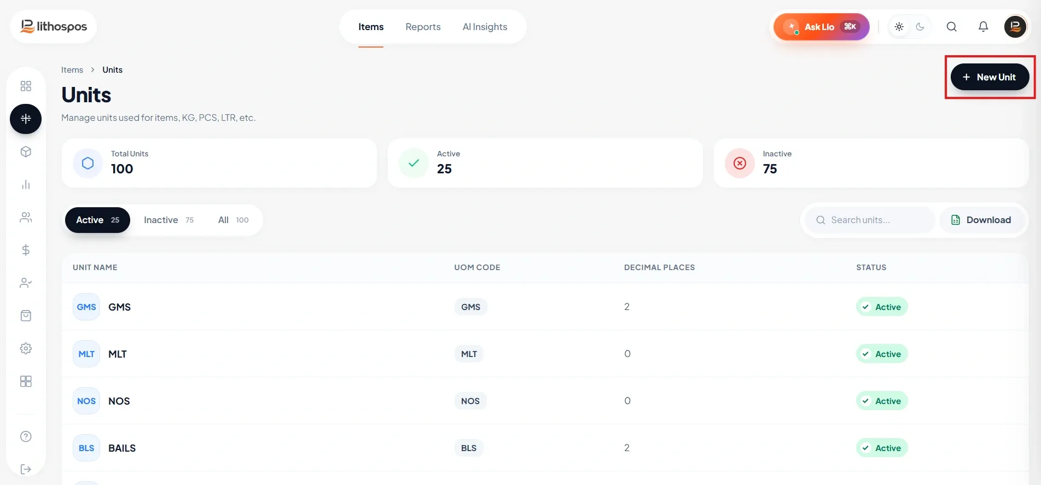Image resolution: width=1041 pixels, height=485 pixels.
Task: Click the DECIMAL PLACES column header
Action: [x=659, y=267]
